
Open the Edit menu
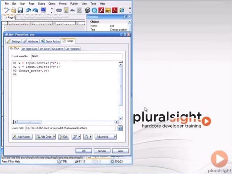click(x=14, y=4)
